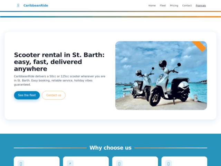221x166 pixels.
Task: Click the CaribbeanRide brand name
Action: (x=36, y=6)
